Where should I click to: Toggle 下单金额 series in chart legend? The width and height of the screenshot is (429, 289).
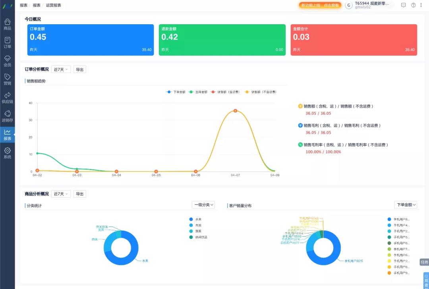(x=176, y=92)
